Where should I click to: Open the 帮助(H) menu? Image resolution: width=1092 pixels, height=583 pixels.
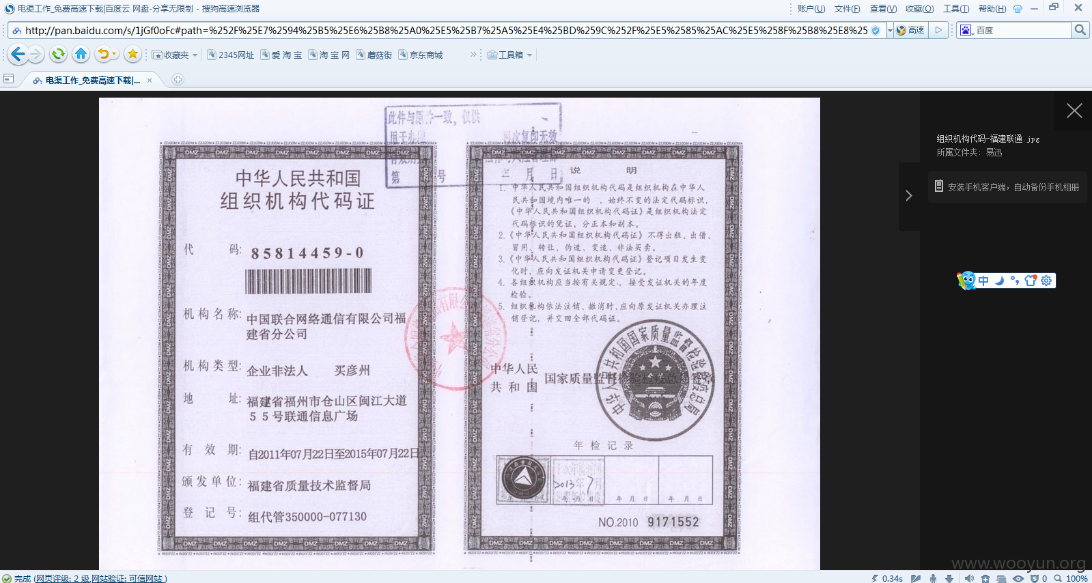992,9
